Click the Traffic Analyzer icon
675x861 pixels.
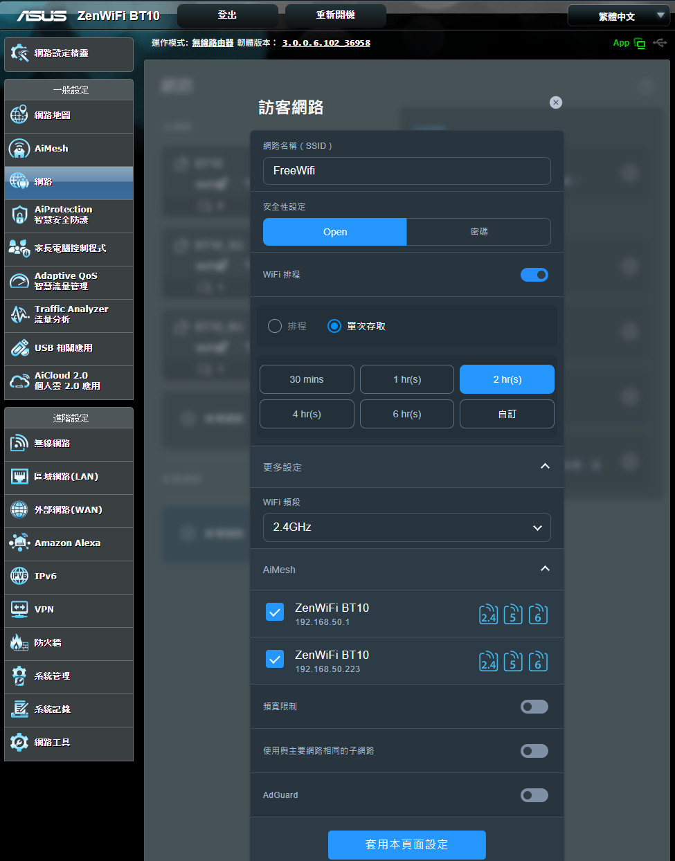(x=19, y=314)
